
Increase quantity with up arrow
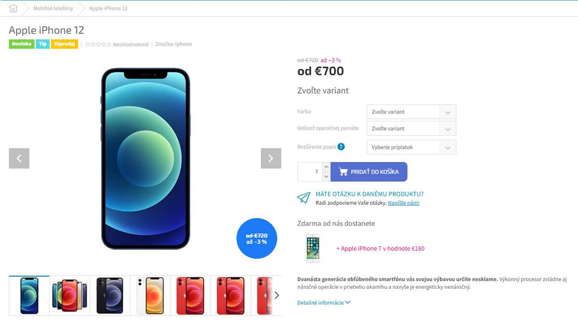(326, 167)
